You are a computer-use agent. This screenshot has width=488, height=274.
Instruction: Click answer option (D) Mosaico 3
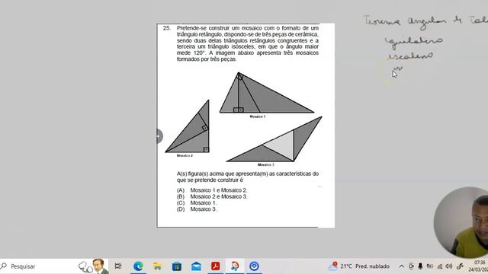coord(197,209)
